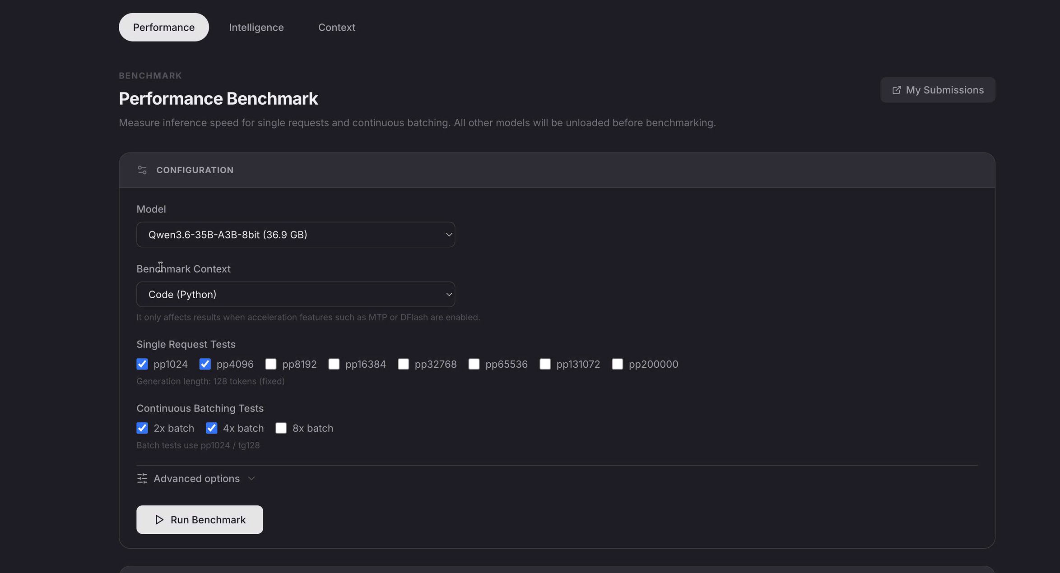Enable the pp16384 test checkbox

point(334,364)
